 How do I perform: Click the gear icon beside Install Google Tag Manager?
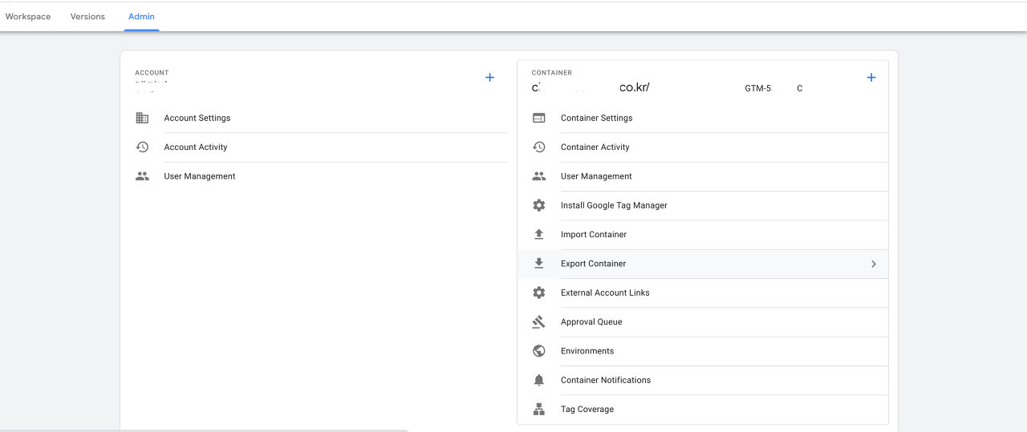click(x=539, y=205)
